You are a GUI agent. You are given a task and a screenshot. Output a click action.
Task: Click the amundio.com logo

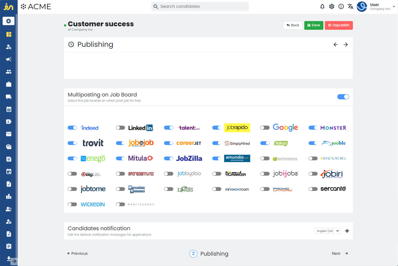237,158
